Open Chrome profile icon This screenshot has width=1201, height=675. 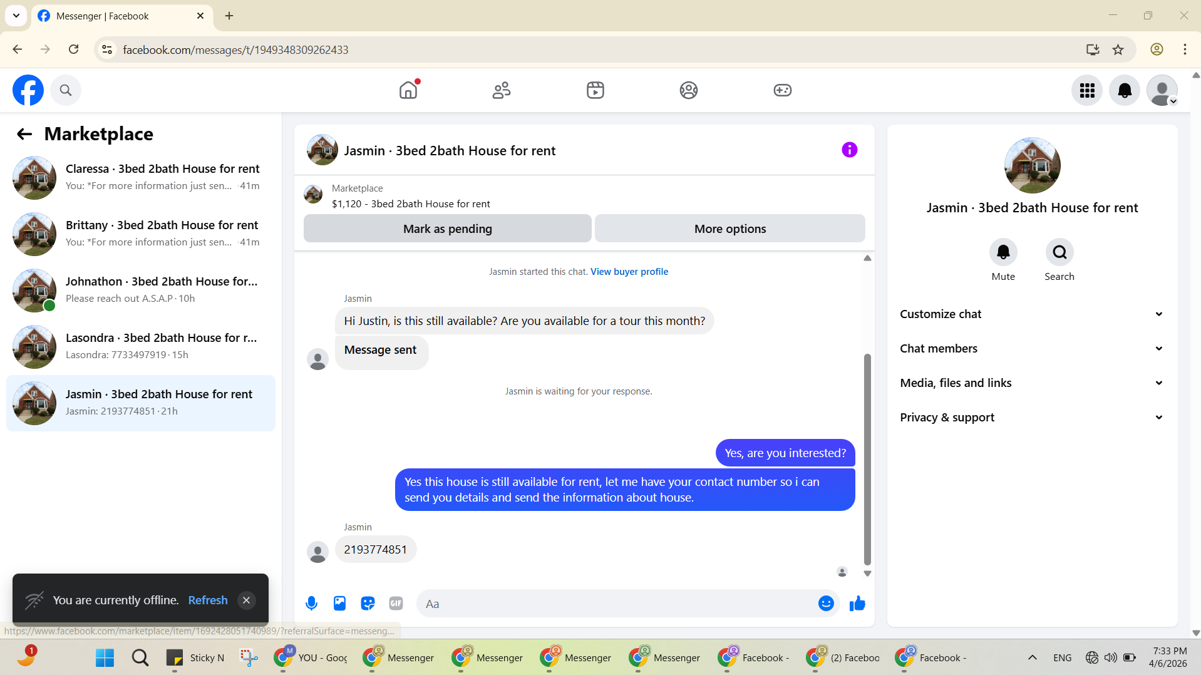[x=1157, y=49]
